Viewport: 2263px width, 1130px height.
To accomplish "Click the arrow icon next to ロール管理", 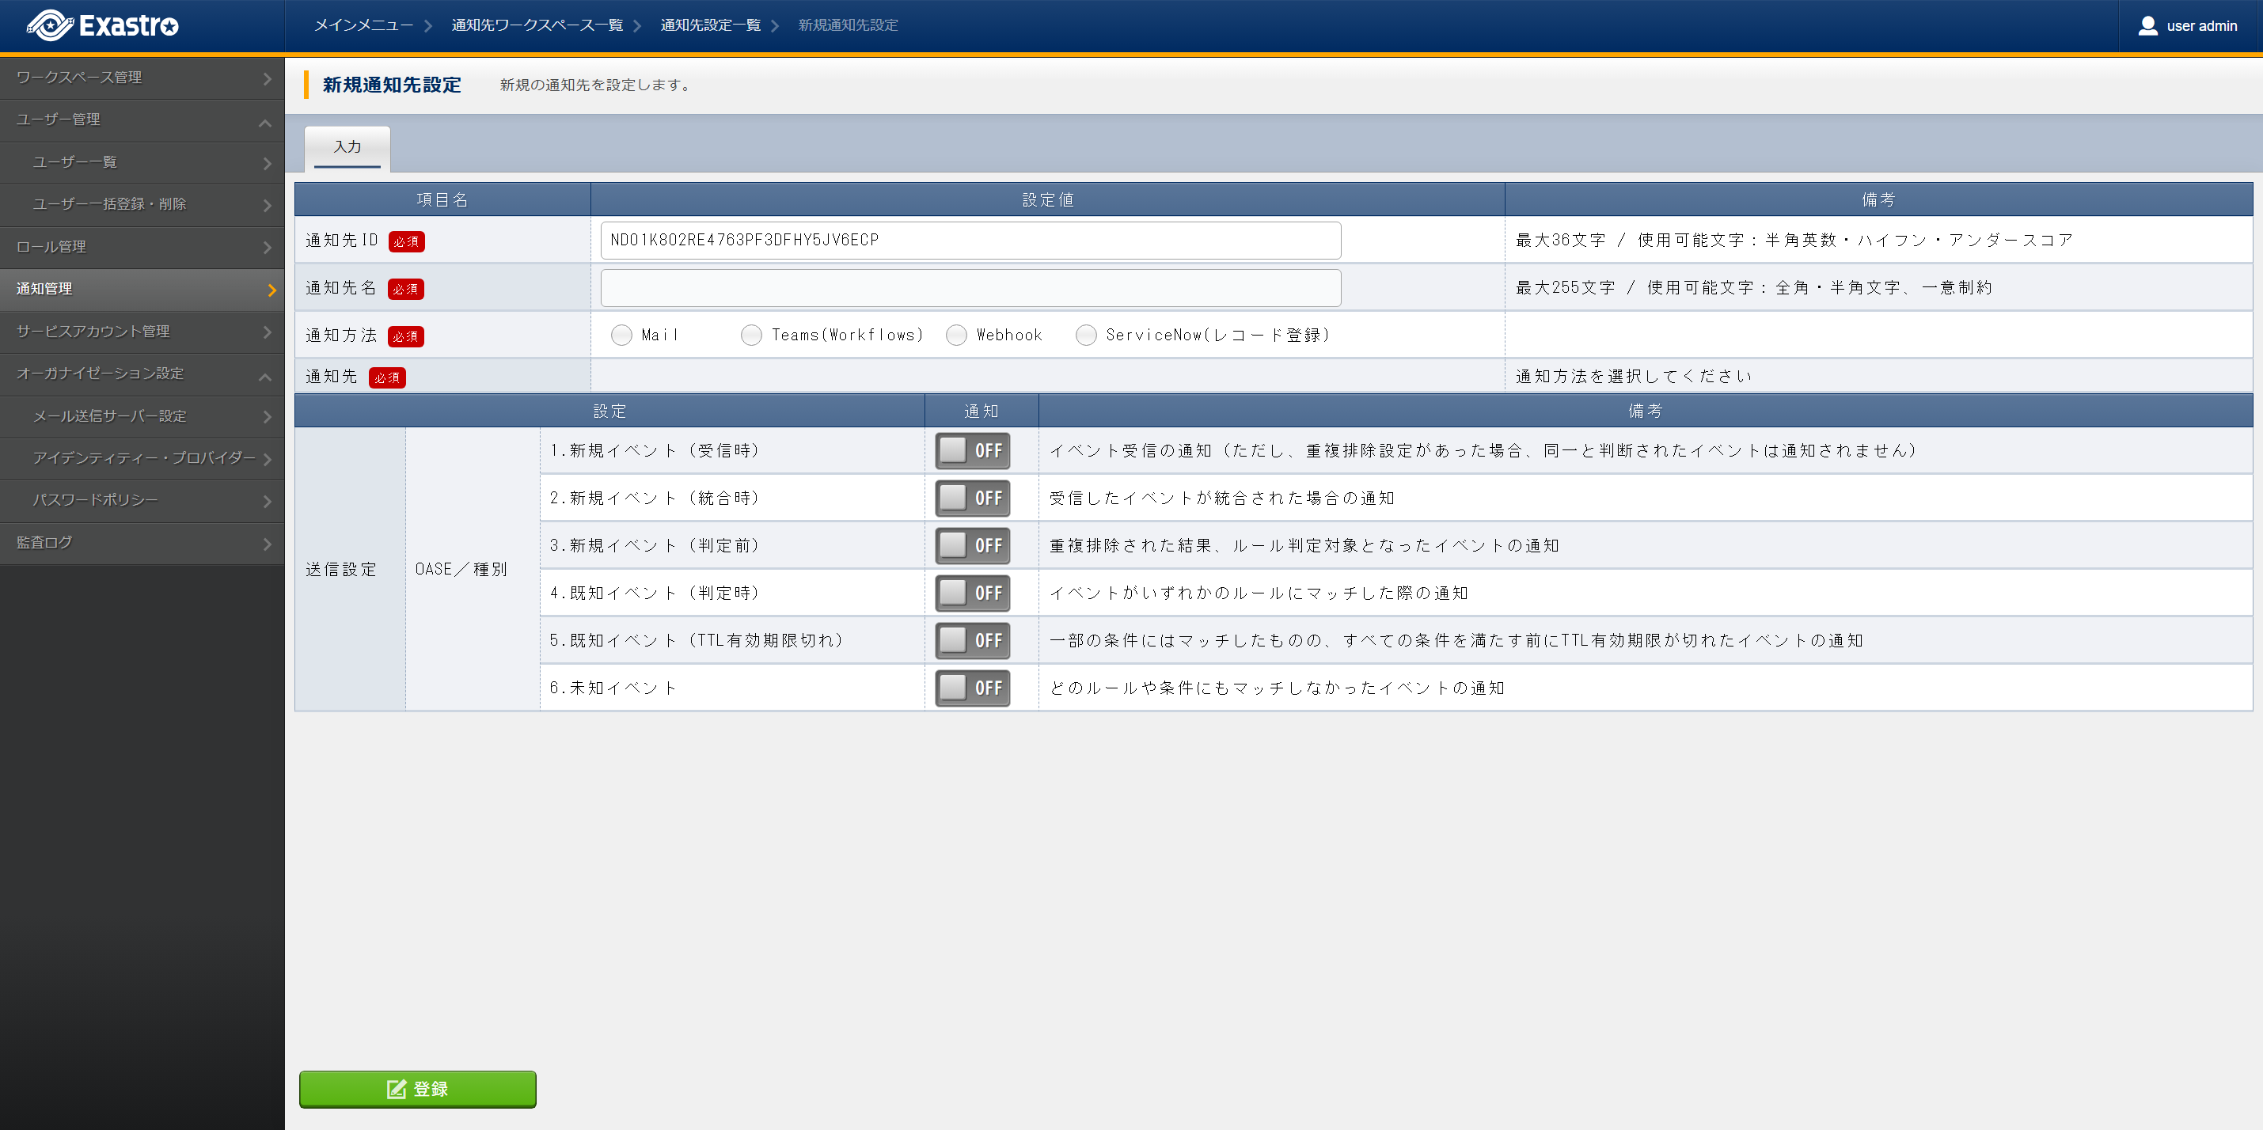I will click(x=267, y=248).
